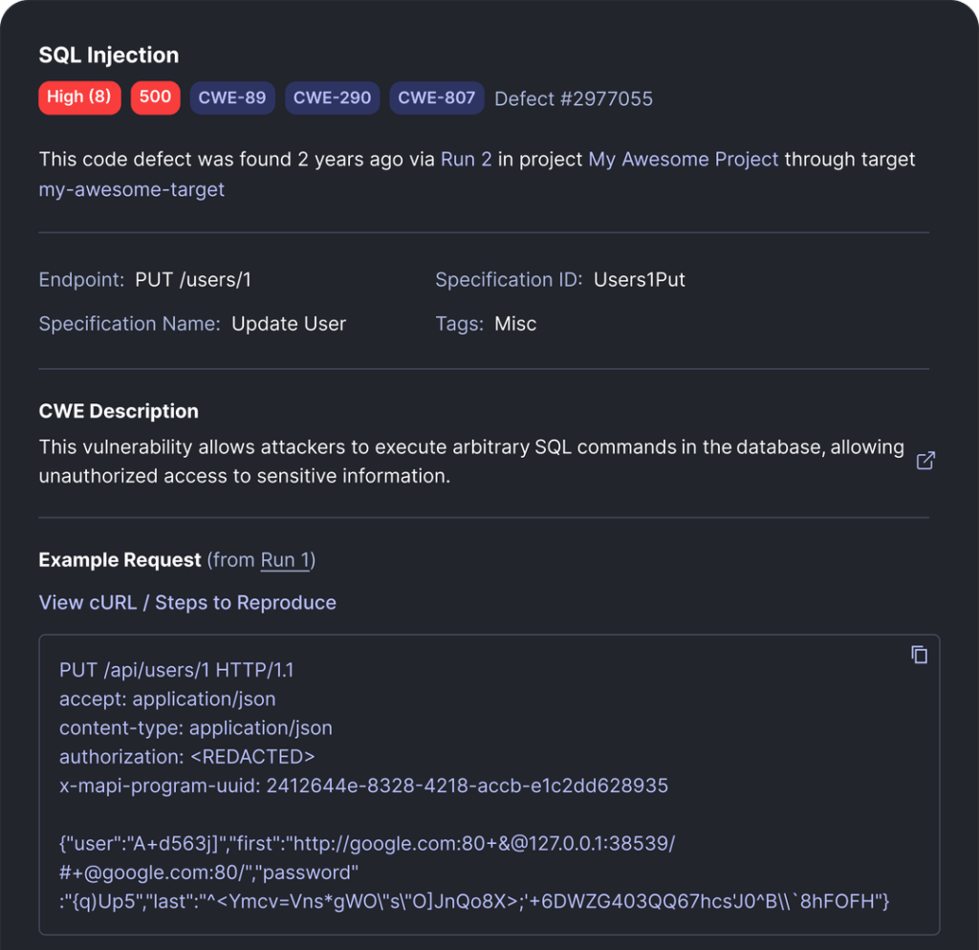The width and height of the screenshot is (979, 950).
Task: Open the CWE-290 tag
Action: [332, 98]
